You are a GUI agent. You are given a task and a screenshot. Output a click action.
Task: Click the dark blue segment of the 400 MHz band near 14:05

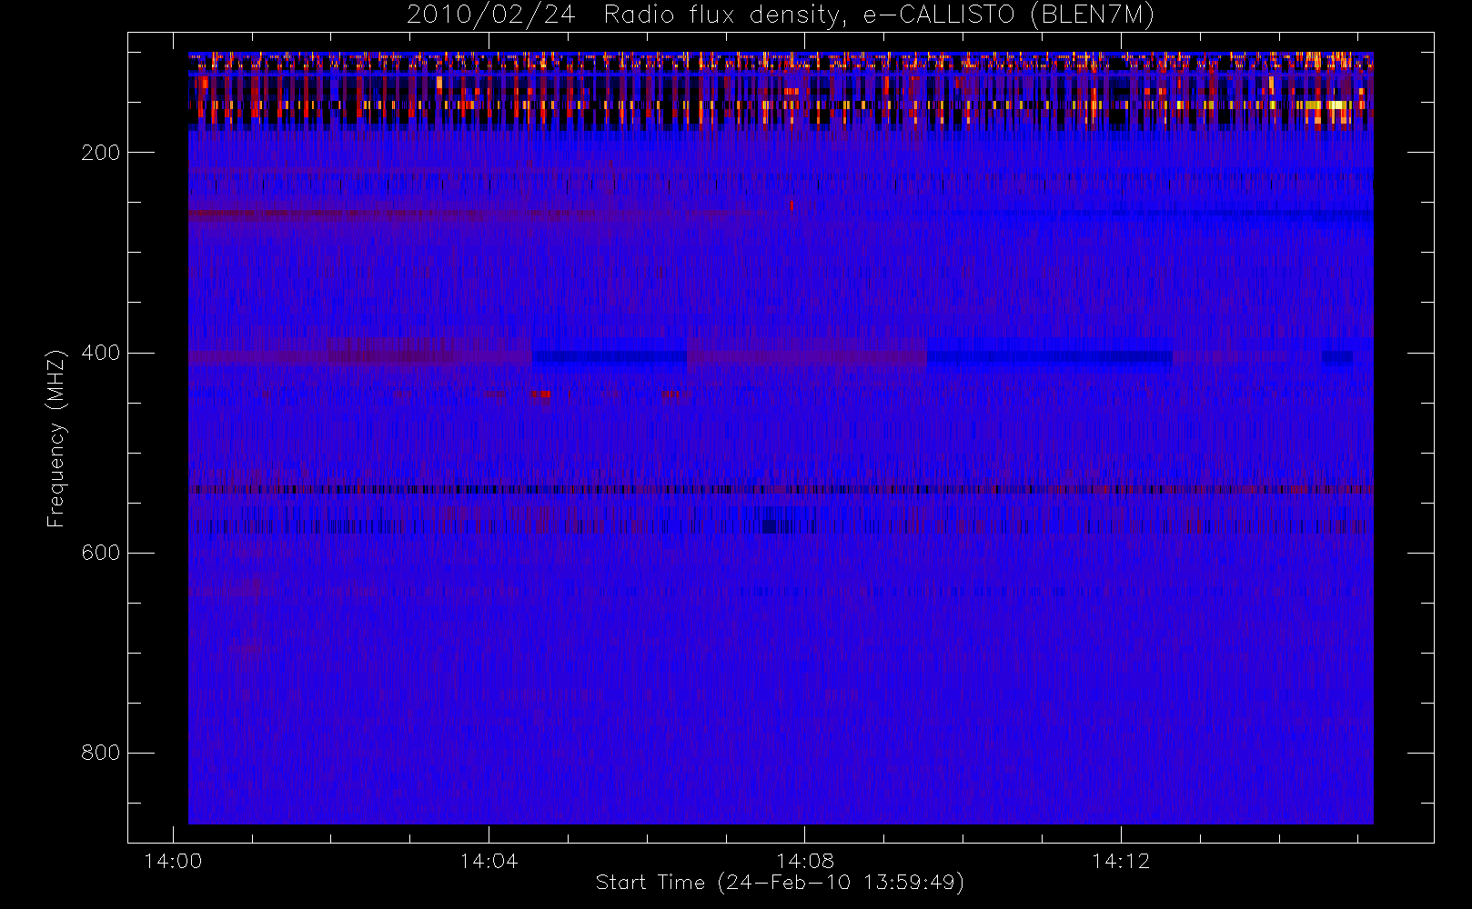click(x=610, y=357)
